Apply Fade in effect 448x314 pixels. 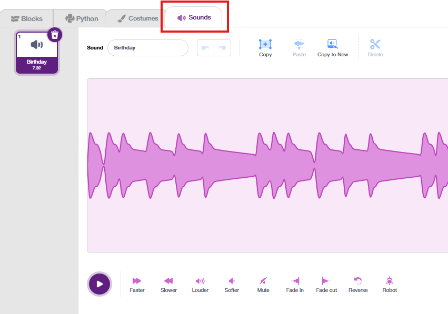(x=295, y=284)
